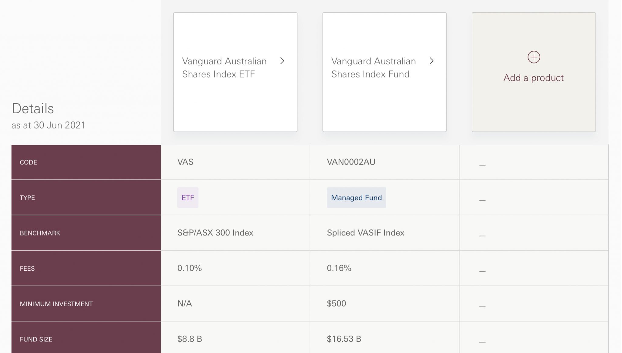Image resolution: width=622 pixels, height=353 pixels.
Task: Open the Vanguard Australian Shares Index ETF details via chevron
Action: click(x=282, y=61)
